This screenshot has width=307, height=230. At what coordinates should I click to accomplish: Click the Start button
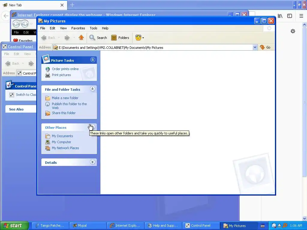tap(14, 226)
